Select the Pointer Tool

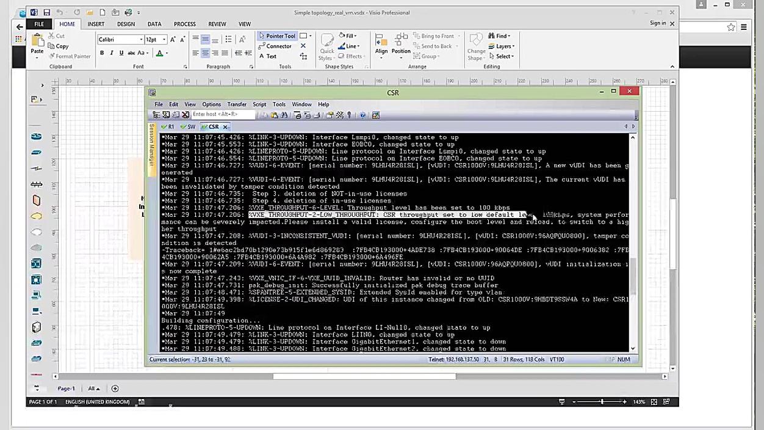point(276,36)
